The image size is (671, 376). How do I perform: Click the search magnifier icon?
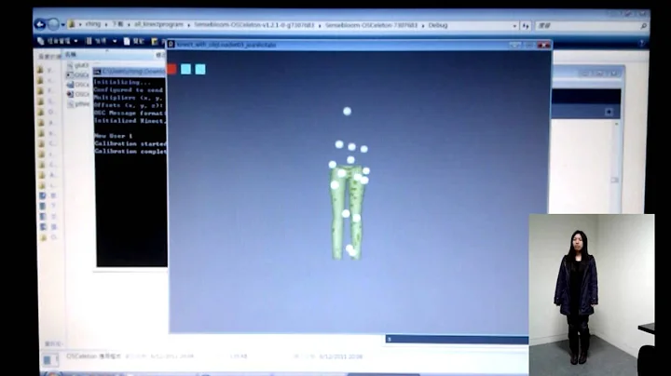tap(643, 26)
